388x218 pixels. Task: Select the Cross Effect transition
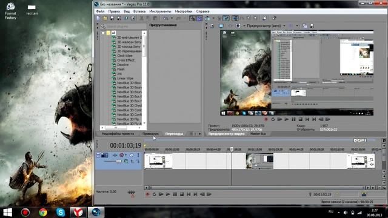[125, 60]
